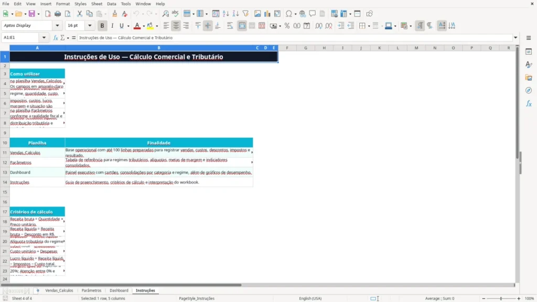
Task: Insert a hyperlink with the globe icon
Action: (x=303, y=14)
